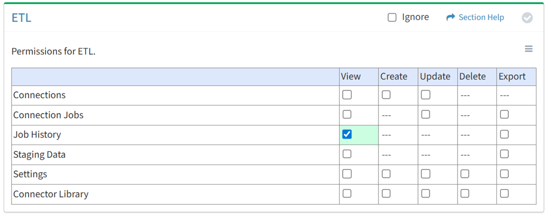Enable Create permission for Connections
This screenshot has height=215, width=546.
pos(386,95)
